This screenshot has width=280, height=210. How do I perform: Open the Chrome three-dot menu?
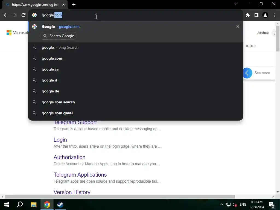click(274, 15)
